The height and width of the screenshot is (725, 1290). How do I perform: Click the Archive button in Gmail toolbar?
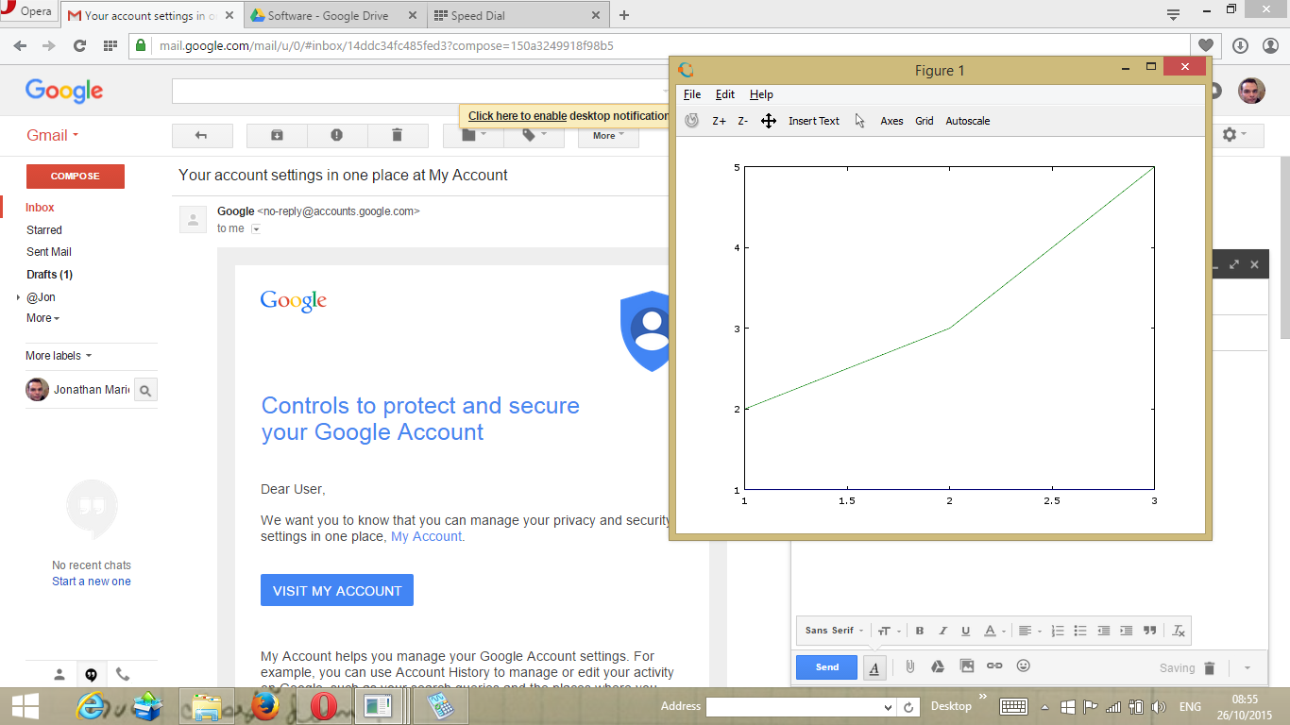coord(277,136)
